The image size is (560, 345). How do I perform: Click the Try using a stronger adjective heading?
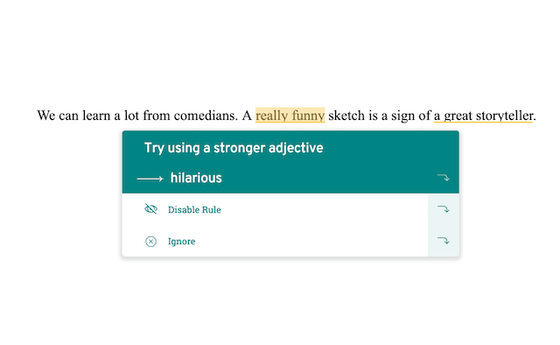tap(234, 148)
